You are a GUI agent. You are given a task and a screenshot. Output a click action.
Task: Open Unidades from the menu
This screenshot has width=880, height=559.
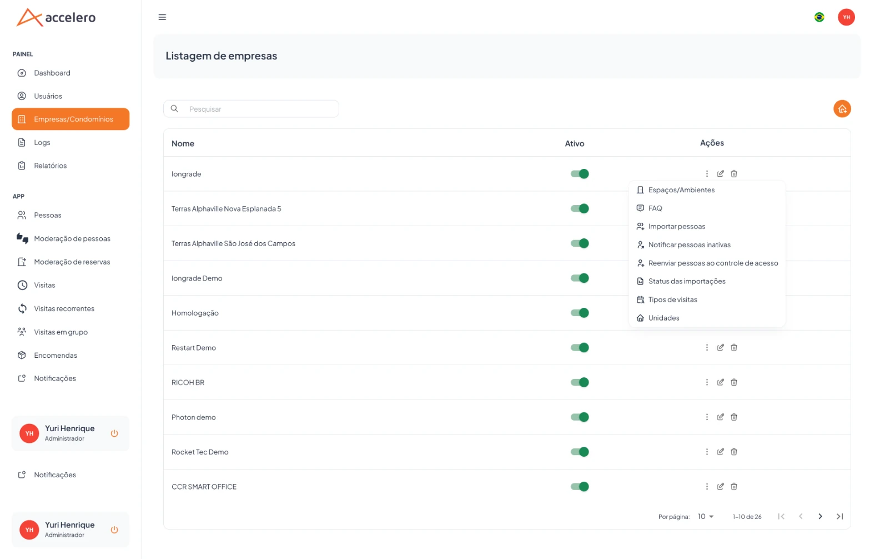coord(707,318)
